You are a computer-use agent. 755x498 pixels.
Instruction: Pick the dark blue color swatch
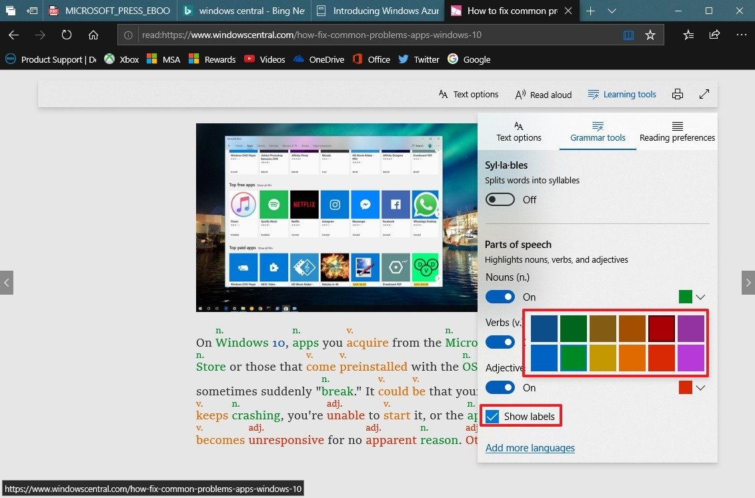pyautogui.click(x=544, y=329)
